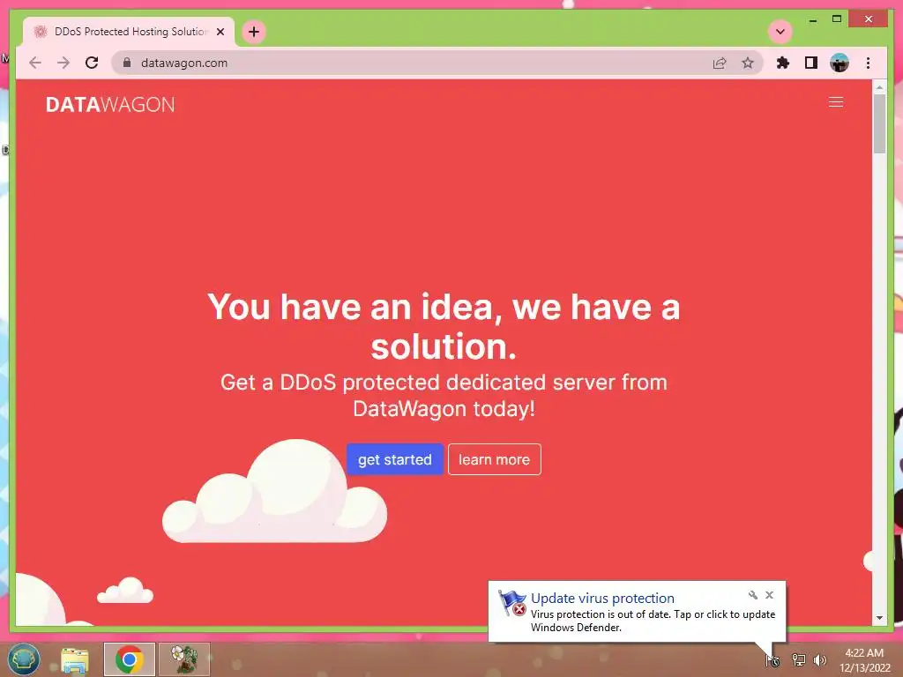Close the DDoS Protected Hosting tab
The width and height of the screenshot is (903, 677).
tap(220, 32)
